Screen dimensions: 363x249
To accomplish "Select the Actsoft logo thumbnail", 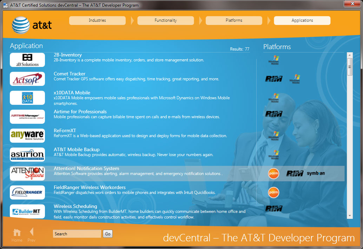I will (x=27, y=79).
